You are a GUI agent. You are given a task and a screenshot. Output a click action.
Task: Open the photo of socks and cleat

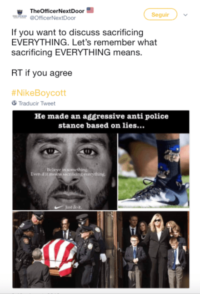tap(154, 170)
